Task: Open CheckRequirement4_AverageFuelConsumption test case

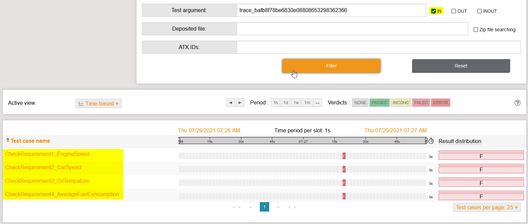Action: point(62,194)
